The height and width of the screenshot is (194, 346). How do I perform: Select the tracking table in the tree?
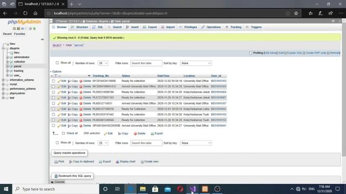click(18, 71)
